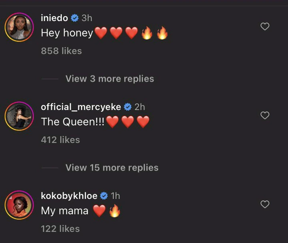View the 412 likes list

click(60, 140)
